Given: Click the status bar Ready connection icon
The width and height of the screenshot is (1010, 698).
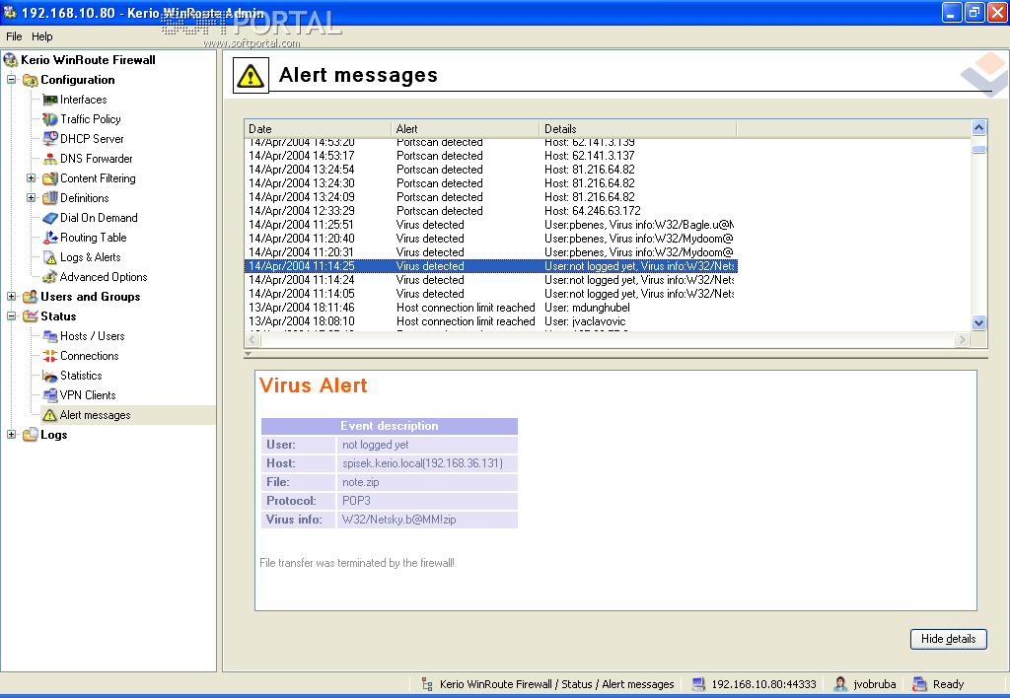Looking at the screenshot, I should click(x=920, y=684).
